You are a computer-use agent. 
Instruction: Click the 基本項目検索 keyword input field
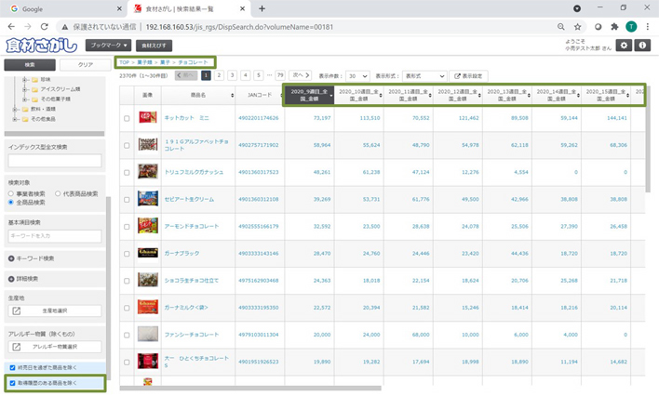55,236
